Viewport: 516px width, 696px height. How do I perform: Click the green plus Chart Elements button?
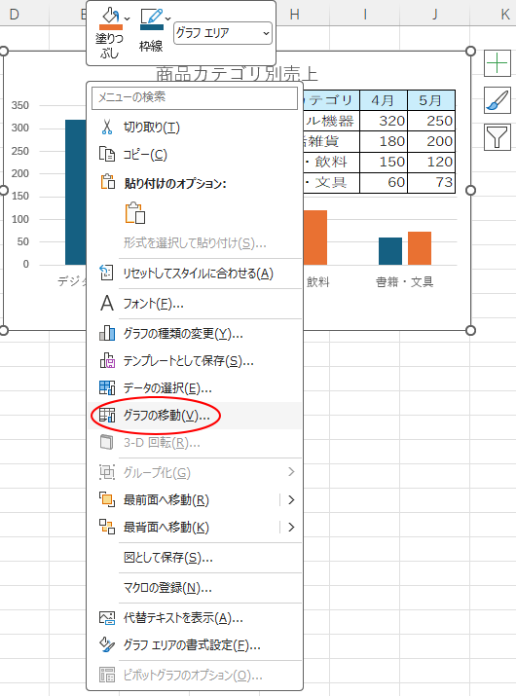497,63
